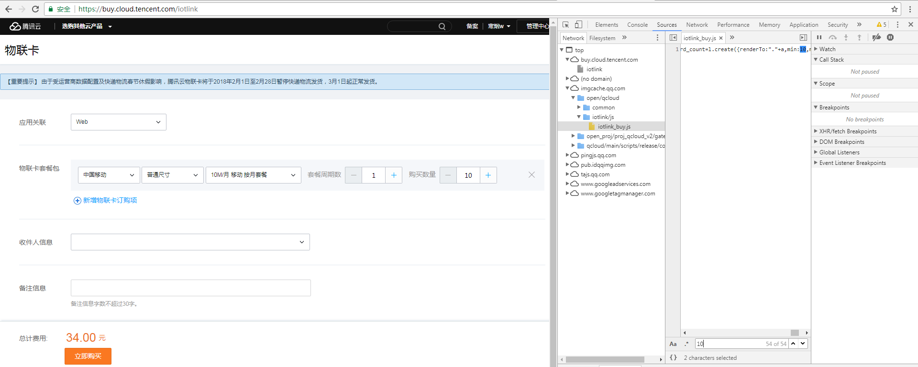This screenshot has width=918, height=367.
Task: Hide the file navigator pane
Action: 673,38
